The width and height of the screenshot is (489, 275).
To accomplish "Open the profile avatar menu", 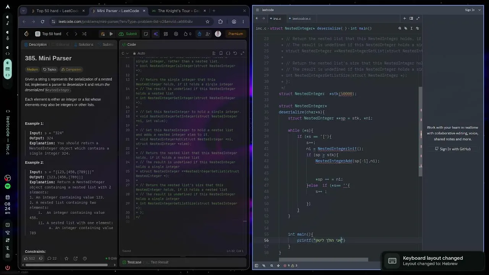I will pyautogui.click(x=218, y=34).
